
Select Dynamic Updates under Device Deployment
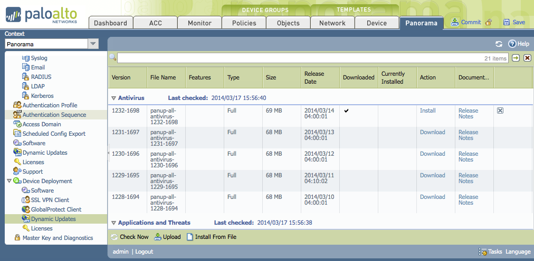point(53,219)
